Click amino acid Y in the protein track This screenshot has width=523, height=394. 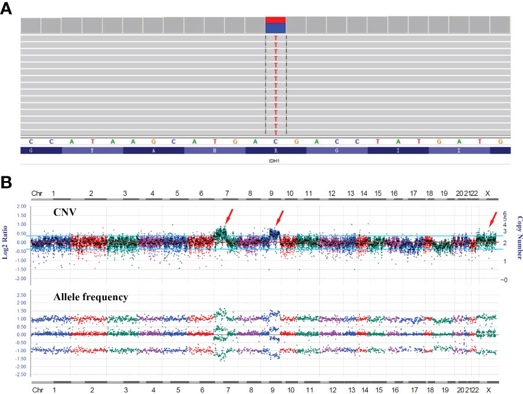point(93,150)
